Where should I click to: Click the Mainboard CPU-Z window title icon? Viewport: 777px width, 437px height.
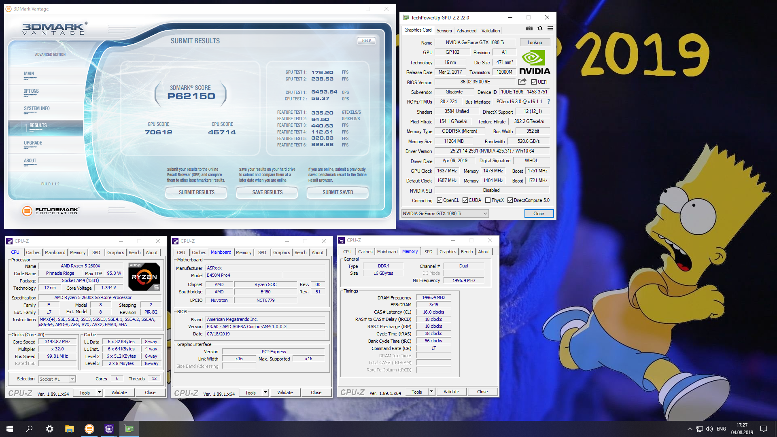[x=175, y=241]
